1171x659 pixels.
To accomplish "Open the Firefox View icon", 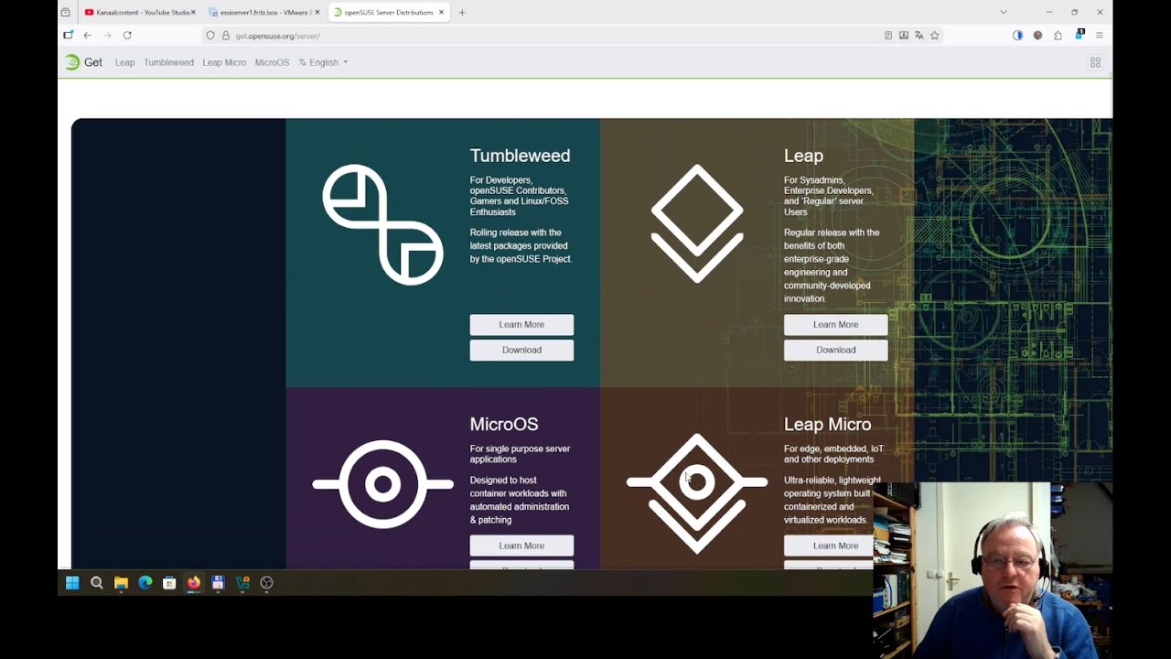I will [x=66, y=13].
